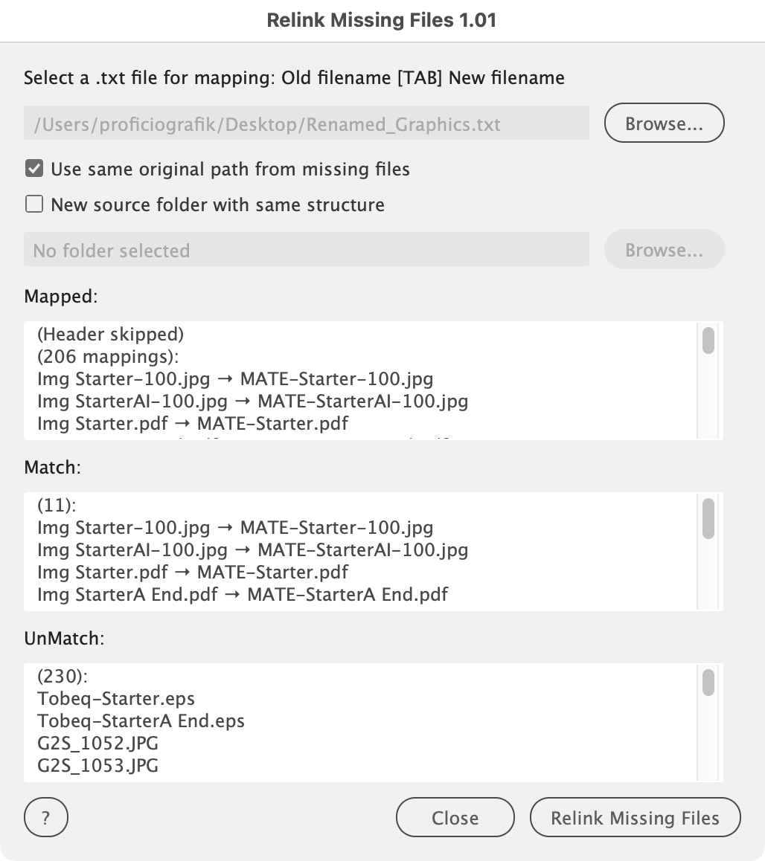Click 'G2S_1053.JPG' unmatched entry
The height and width of the screenshot is (861, 765).
pyautogui.click(x=97, y=765)
